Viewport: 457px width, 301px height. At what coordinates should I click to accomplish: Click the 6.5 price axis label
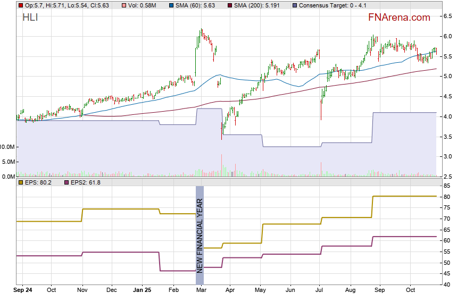(448, 16)
